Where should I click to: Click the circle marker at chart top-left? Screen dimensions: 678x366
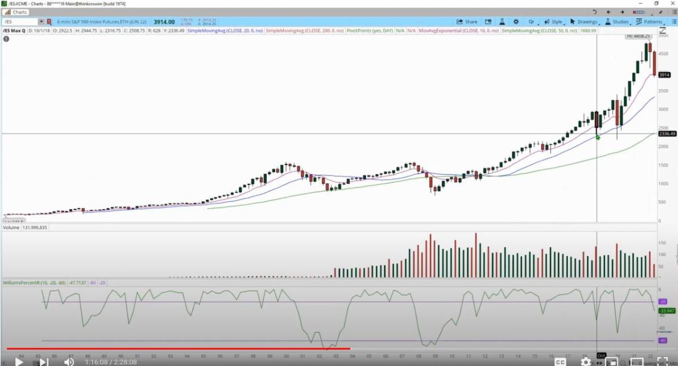click(x=6, y=39)
